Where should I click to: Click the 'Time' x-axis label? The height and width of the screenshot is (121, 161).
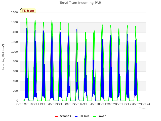click(142, 108)
